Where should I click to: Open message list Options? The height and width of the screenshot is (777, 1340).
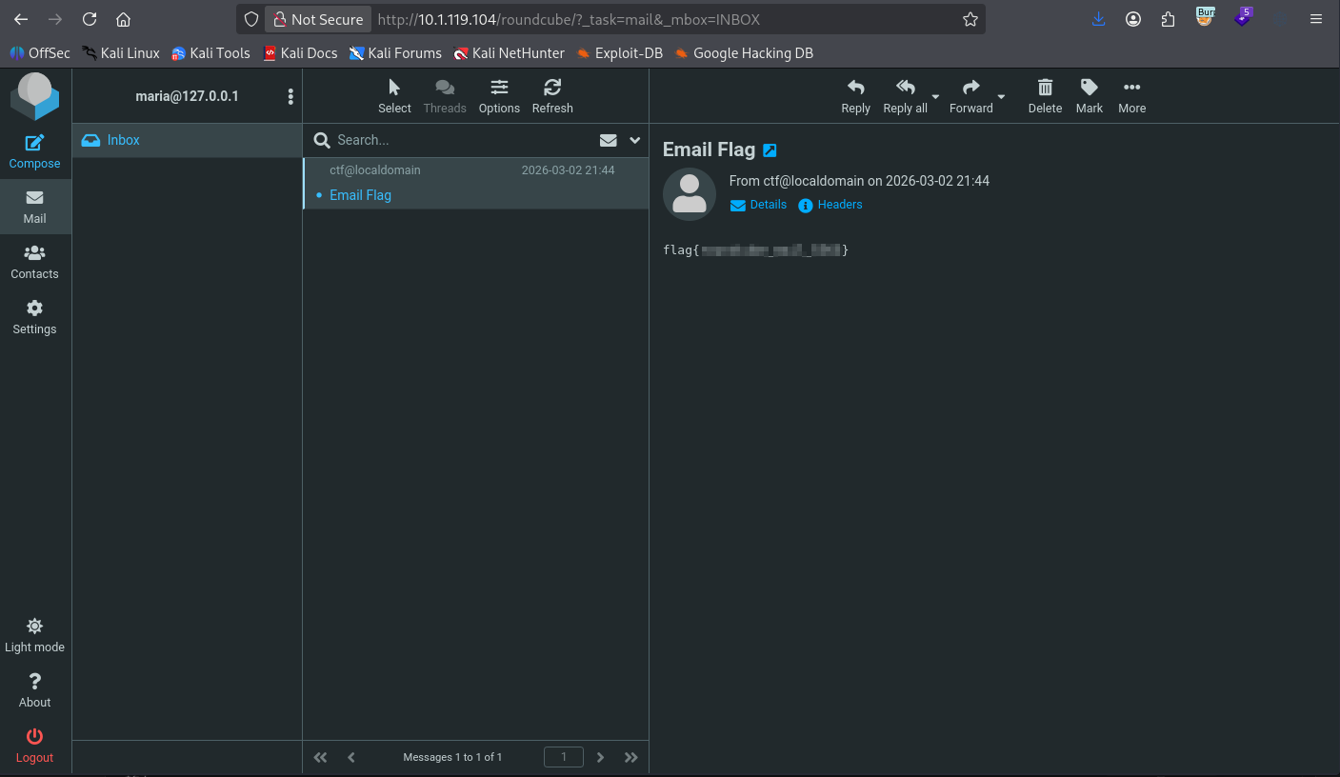coord(499,96)
